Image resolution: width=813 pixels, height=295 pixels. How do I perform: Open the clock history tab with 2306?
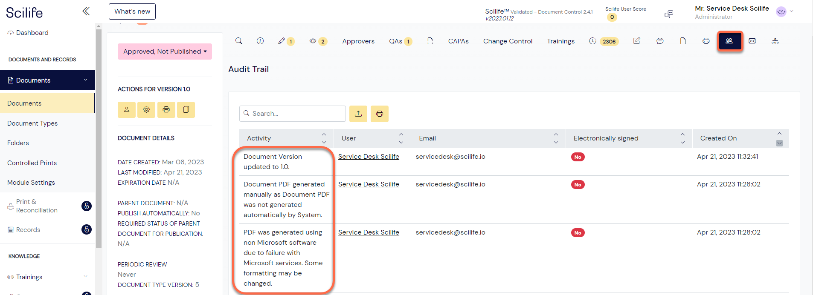point(604,41)
